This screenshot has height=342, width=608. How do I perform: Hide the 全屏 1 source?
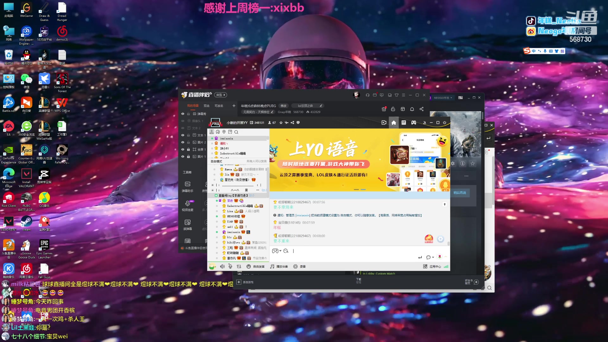pyautogui.click(x=183, y=149)
